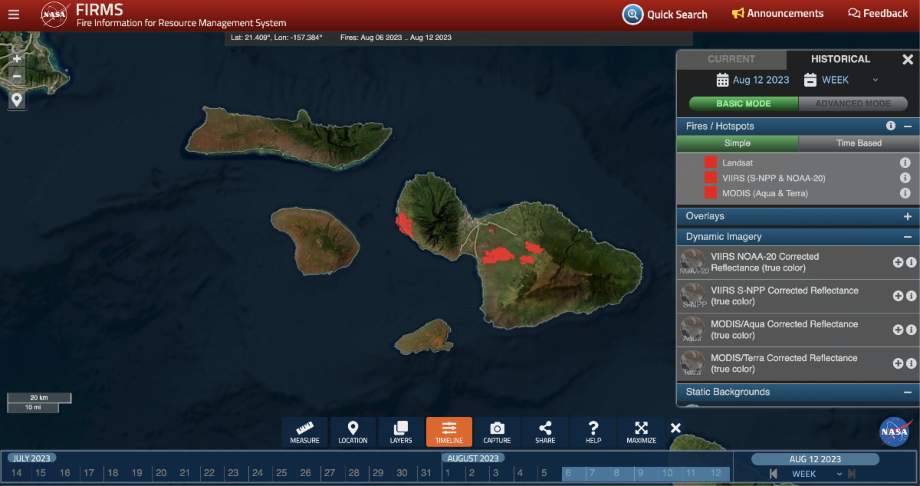This screenshot has width=920, height=486.
Task: Zoom in on the map
Action: point(17,58)
